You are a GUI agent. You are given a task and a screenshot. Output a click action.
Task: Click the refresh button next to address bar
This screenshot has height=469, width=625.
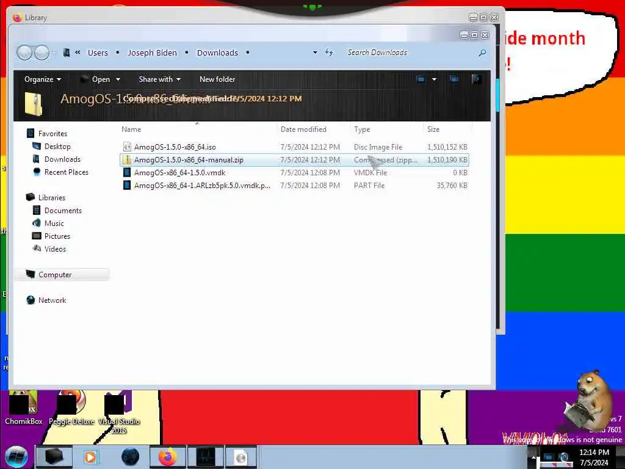pos(329,53)
